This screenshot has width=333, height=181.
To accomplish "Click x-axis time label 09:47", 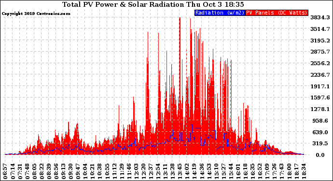I will 78,171.
